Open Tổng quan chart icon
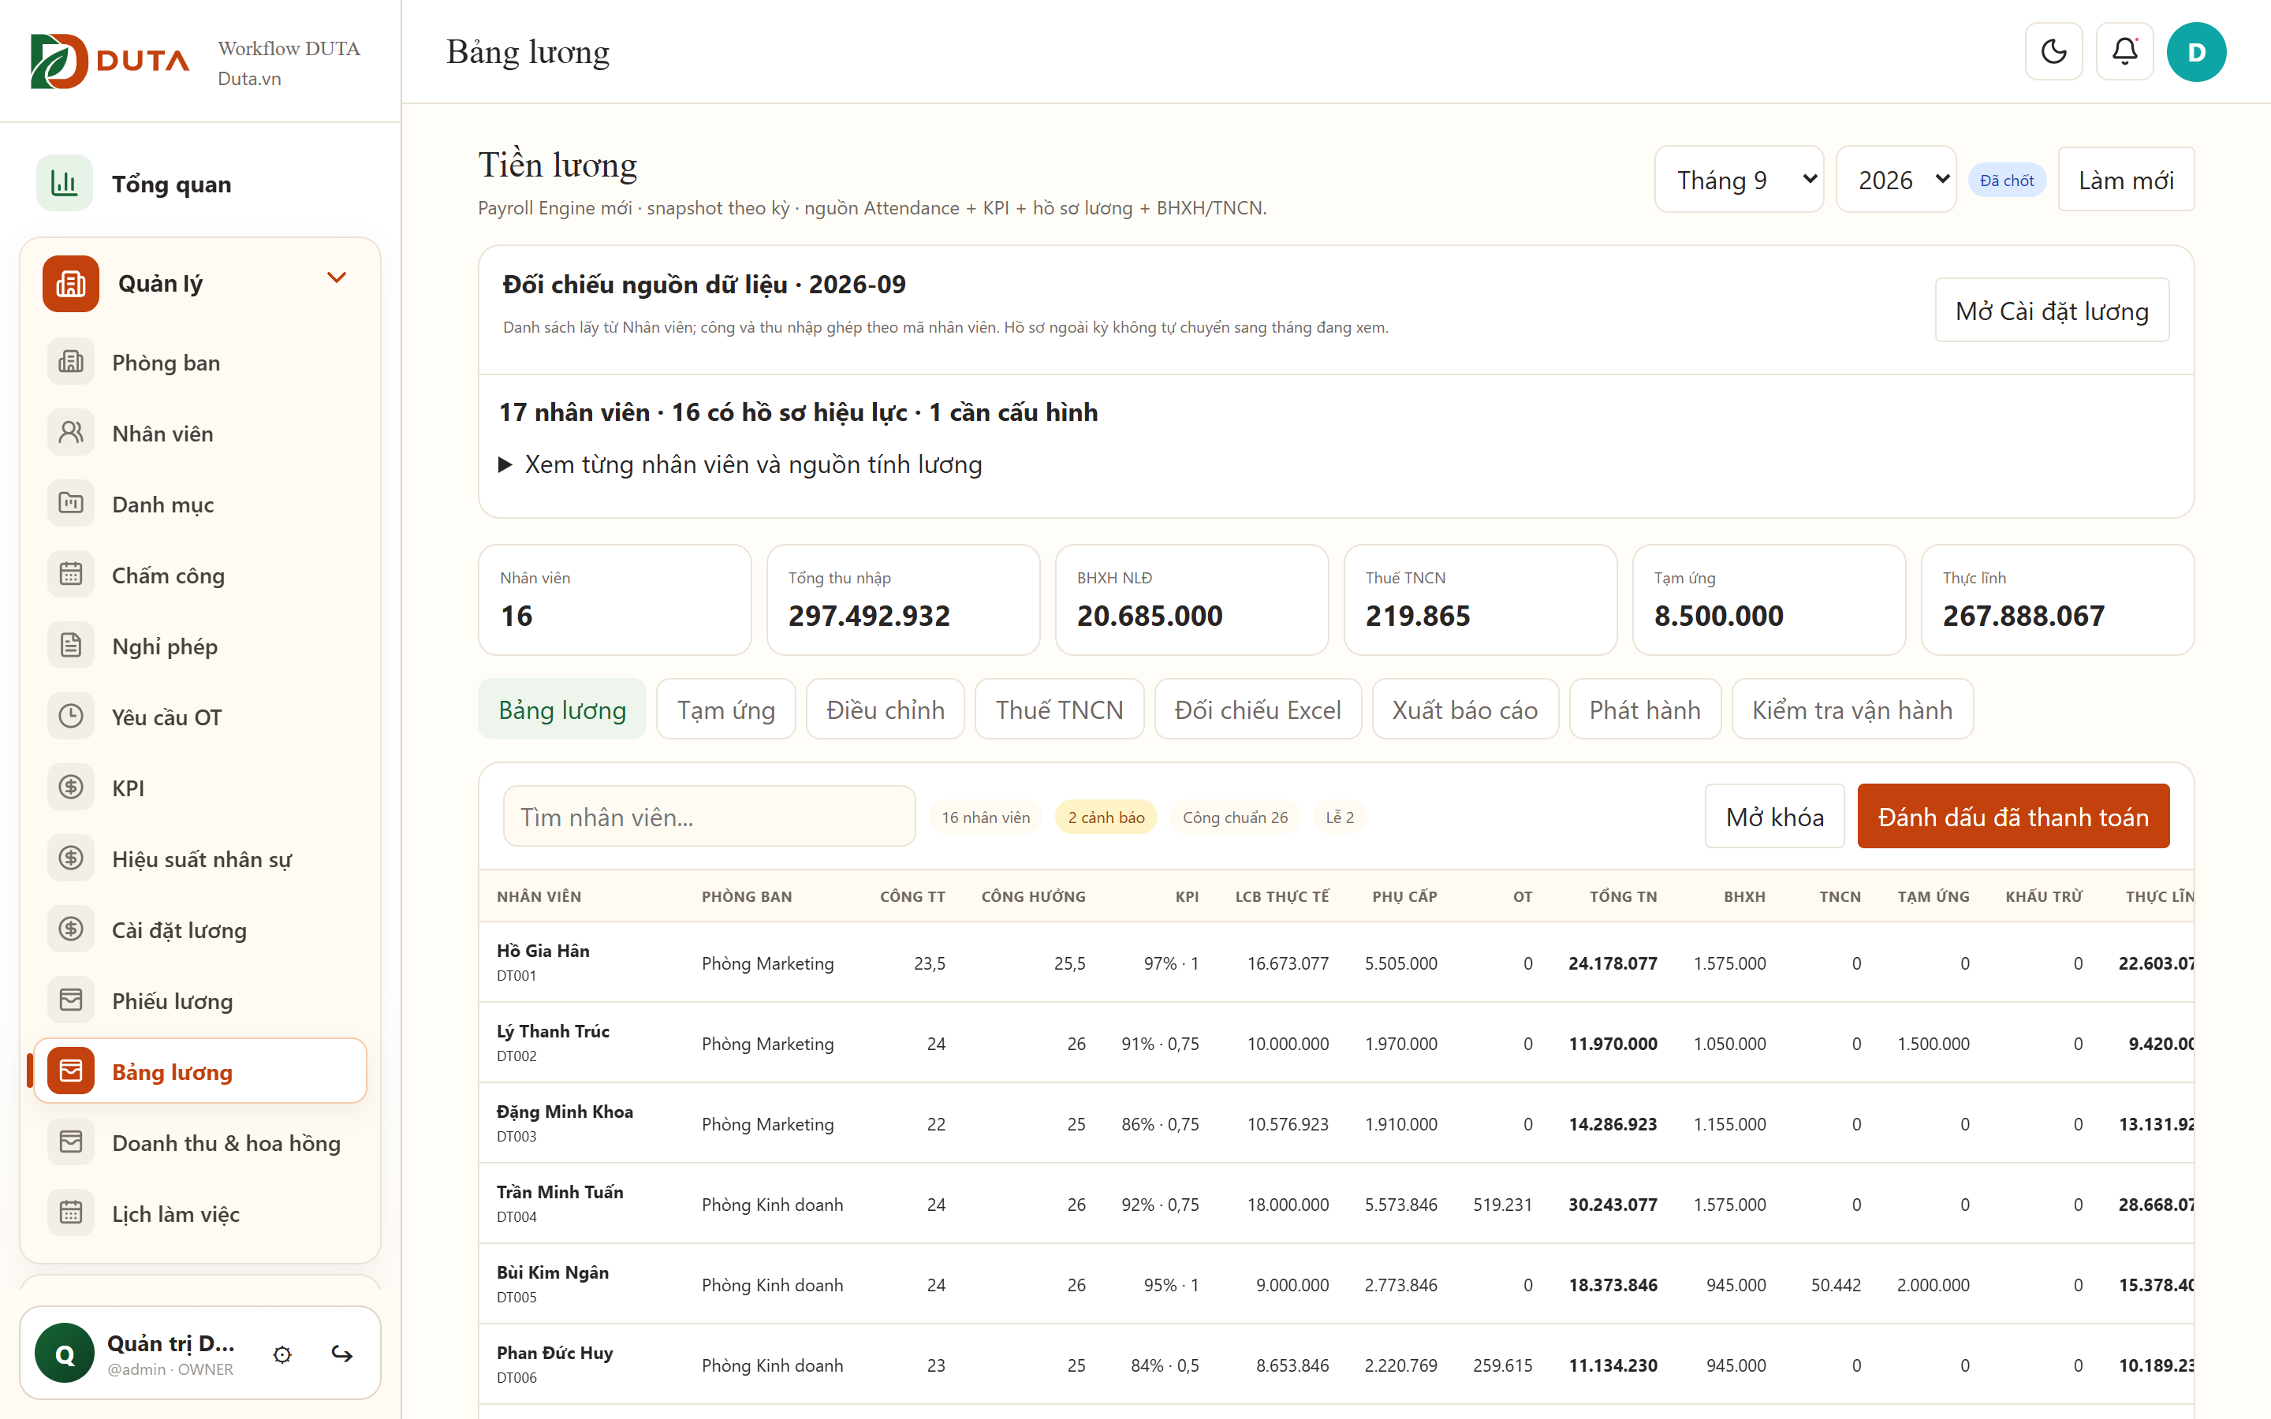This screenshot has width=2271, height=1419. [x=65, y=183]
